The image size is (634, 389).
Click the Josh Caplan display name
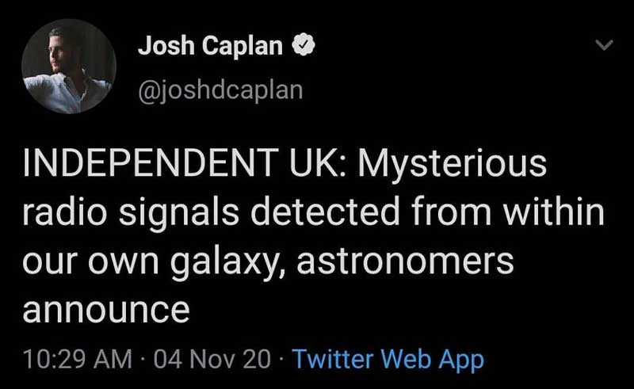210,47
